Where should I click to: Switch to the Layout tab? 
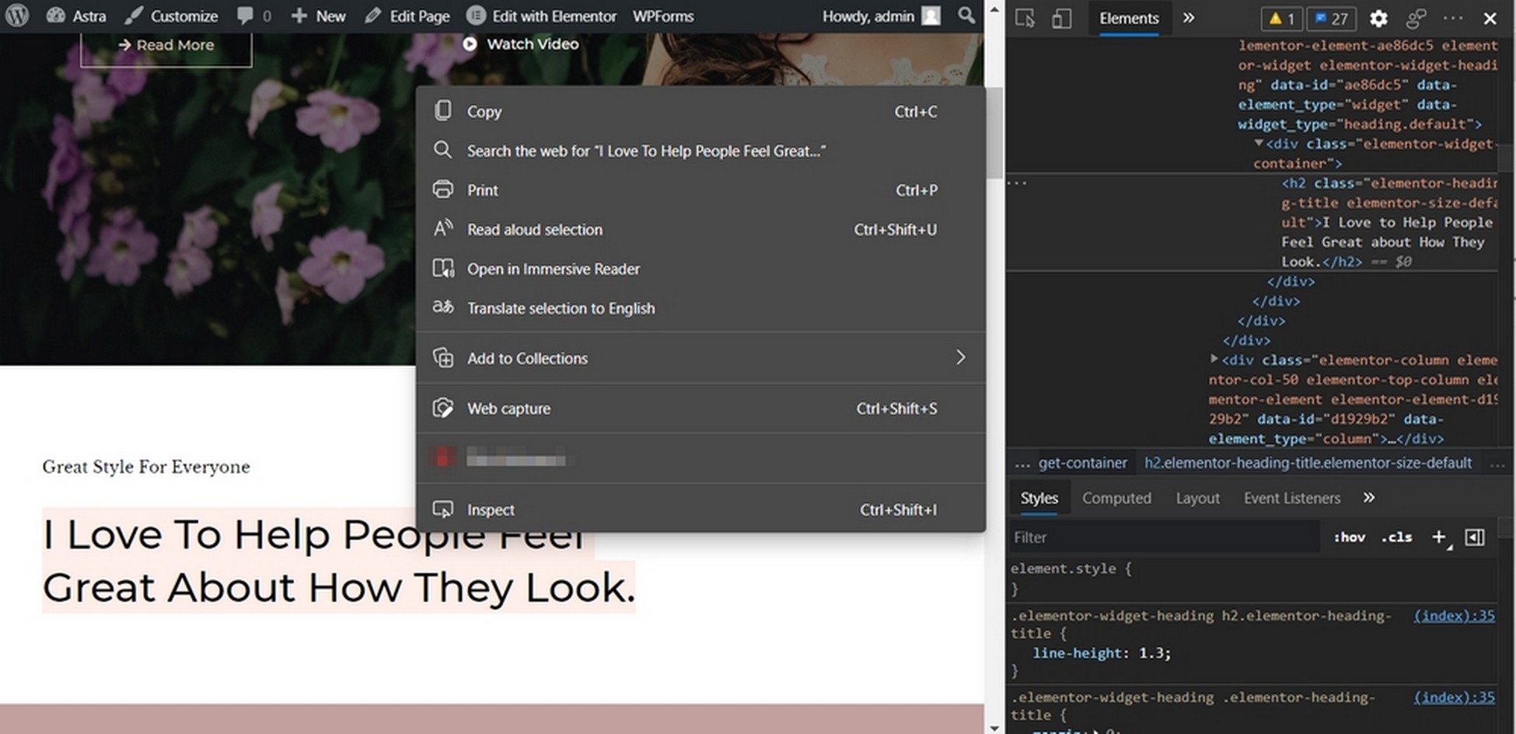tap(1197, 498)
